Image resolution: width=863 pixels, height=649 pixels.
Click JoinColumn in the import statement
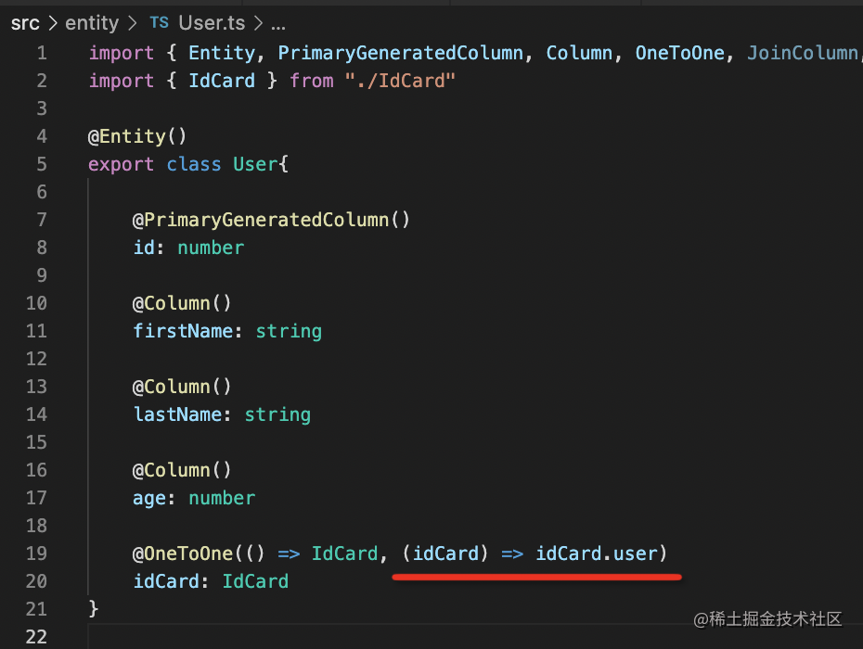(x=802, y=53)
